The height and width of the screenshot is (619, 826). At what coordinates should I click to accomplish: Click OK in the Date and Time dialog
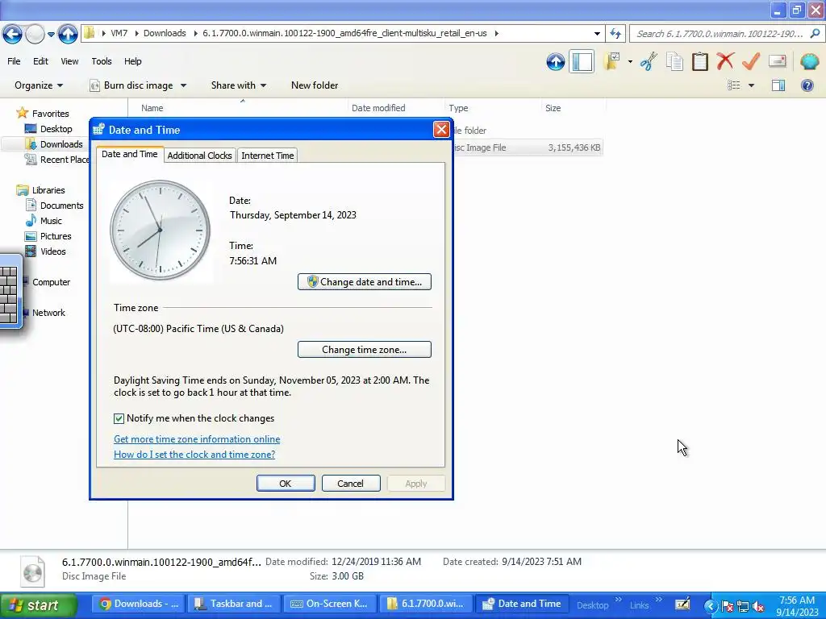click(x=286, y=484)
